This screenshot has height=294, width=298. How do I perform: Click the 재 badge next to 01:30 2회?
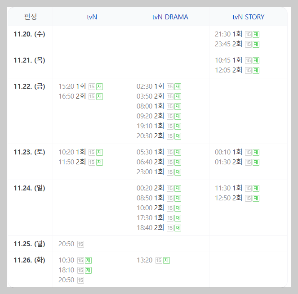[x=256, y=162]
